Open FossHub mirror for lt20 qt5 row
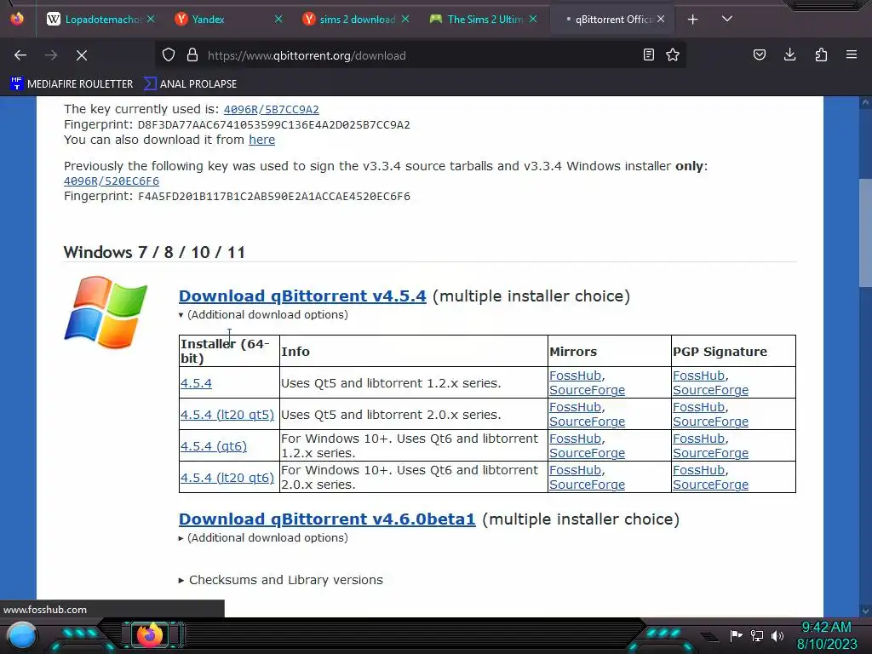 tap(575, 407)
